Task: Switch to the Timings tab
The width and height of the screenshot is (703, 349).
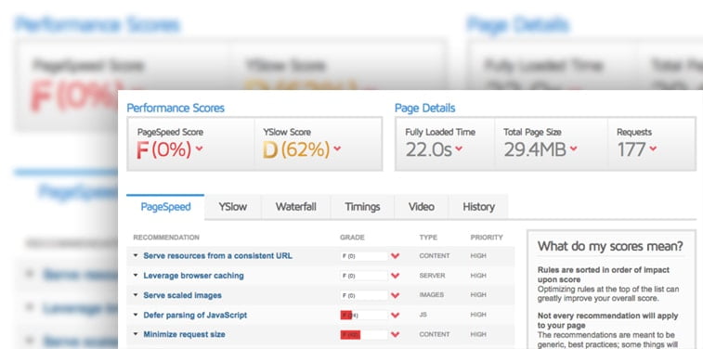Action: [362, 207]
